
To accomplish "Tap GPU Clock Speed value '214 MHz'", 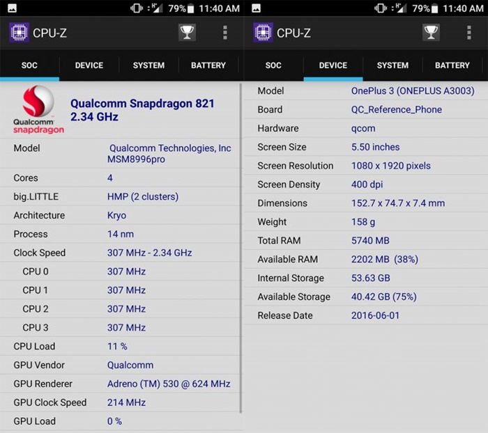I will [x=126, y=402].
